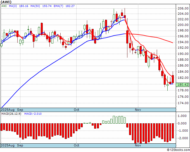
Task: Click the 174.00 price axis label
Action: pos(183,103)
